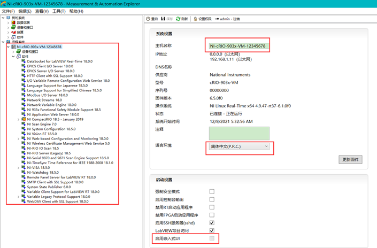Click the icon beside NI Vision RT 18.5.0
This screenshot has height=248, width=377.
[24, 134]
